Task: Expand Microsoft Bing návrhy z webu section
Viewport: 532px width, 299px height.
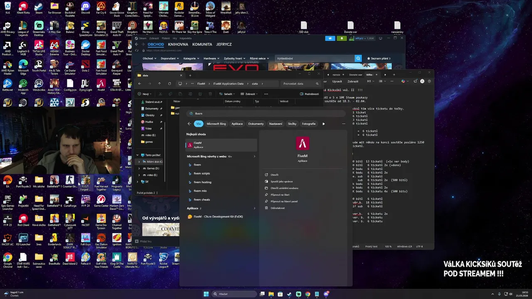Action: (x=254, y=157)
